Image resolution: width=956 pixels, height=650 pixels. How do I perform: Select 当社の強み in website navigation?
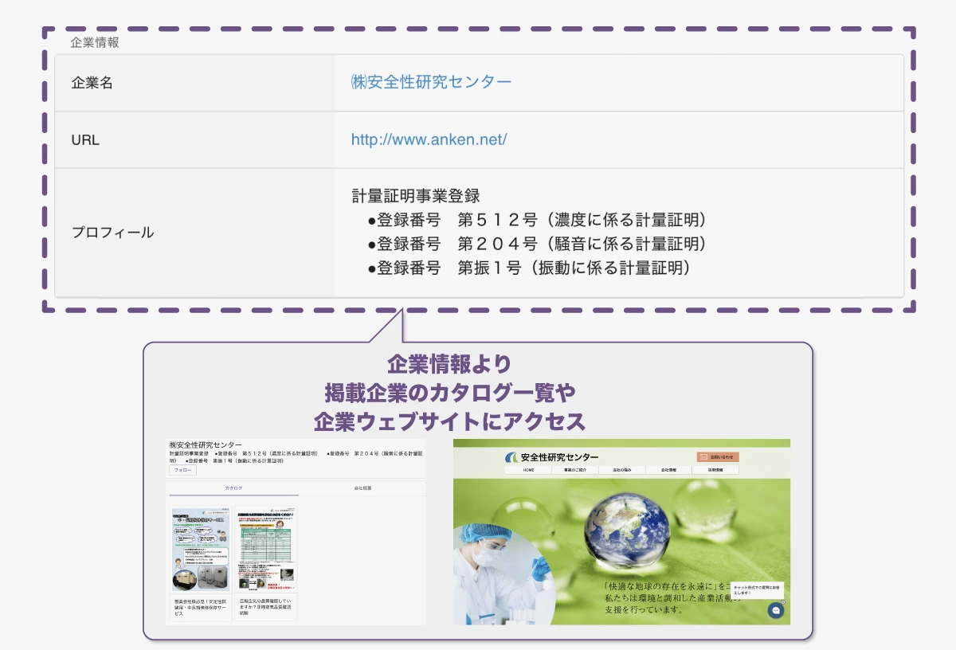point(621,470)
